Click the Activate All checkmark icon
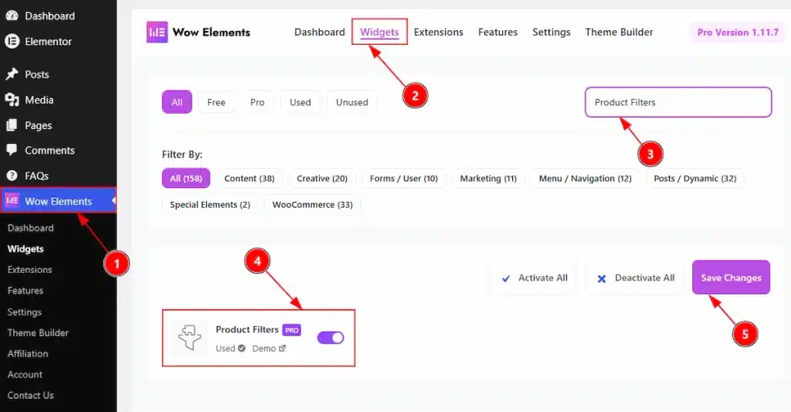Viewport: 791px width, 412px height. click(505, 278)
